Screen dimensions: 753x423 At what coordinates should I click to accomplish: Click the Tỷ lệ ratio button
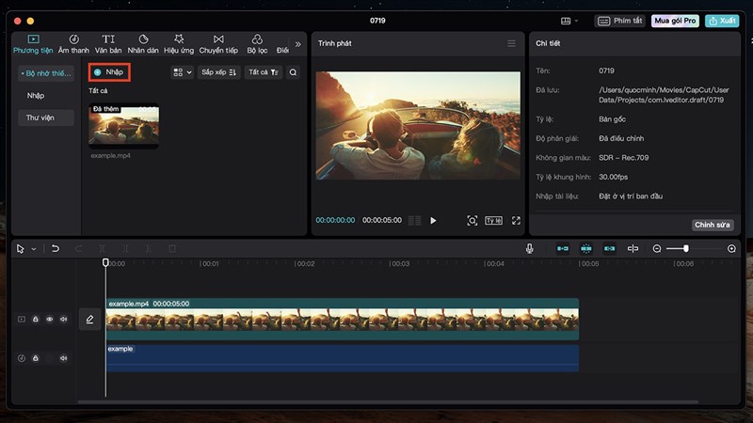493,221
